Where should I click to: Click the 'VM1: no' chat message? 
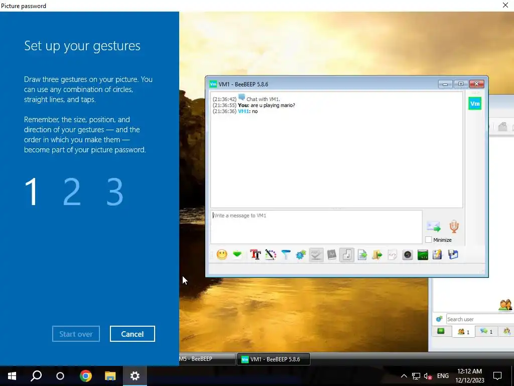point(248,111)
